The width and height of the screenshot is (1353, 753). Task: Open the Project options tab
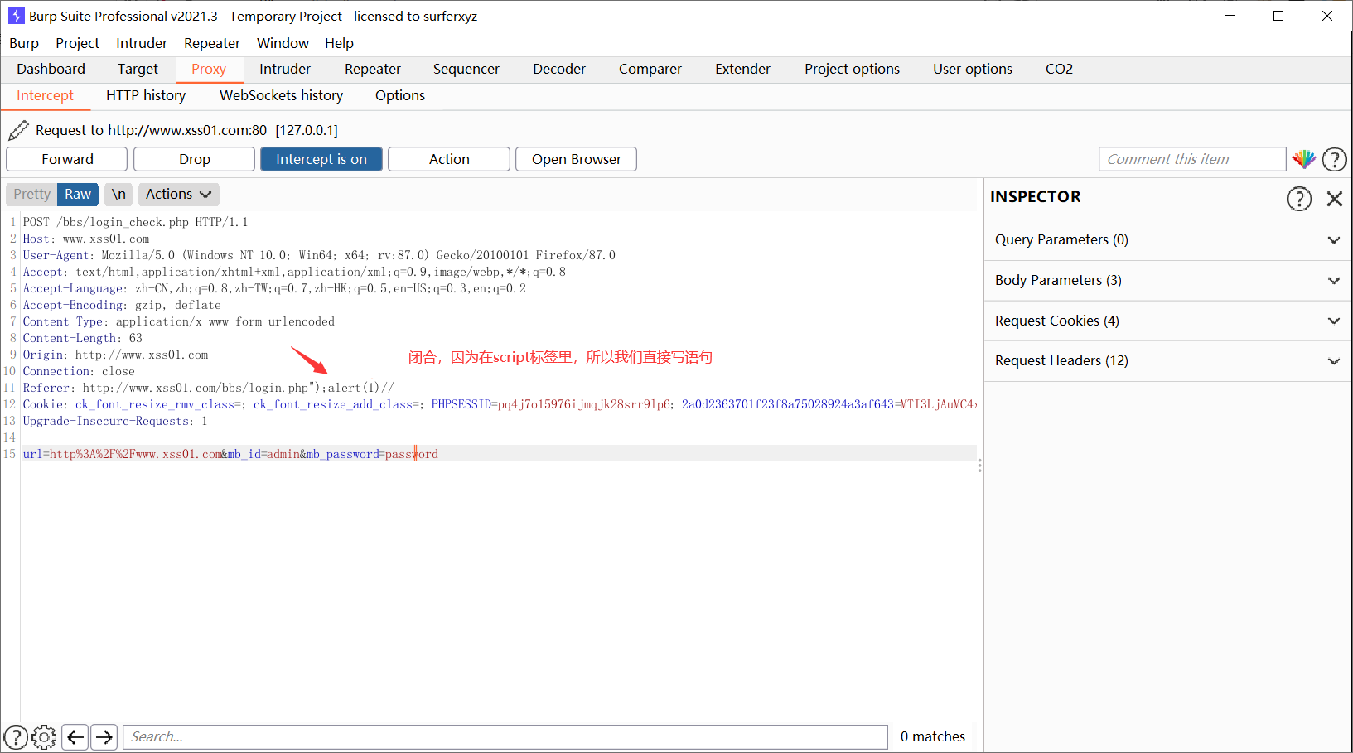click(852, 69)
